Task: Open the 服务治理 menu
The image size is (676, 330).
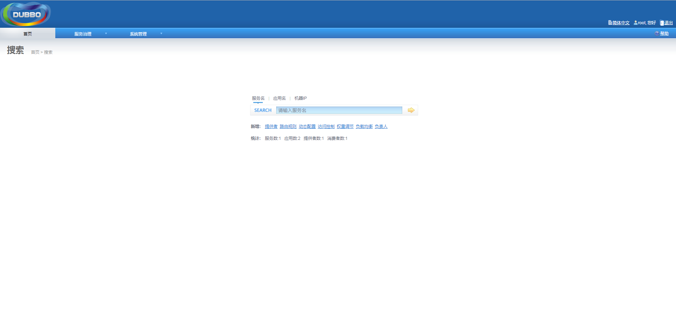Action: click(83, 34)
